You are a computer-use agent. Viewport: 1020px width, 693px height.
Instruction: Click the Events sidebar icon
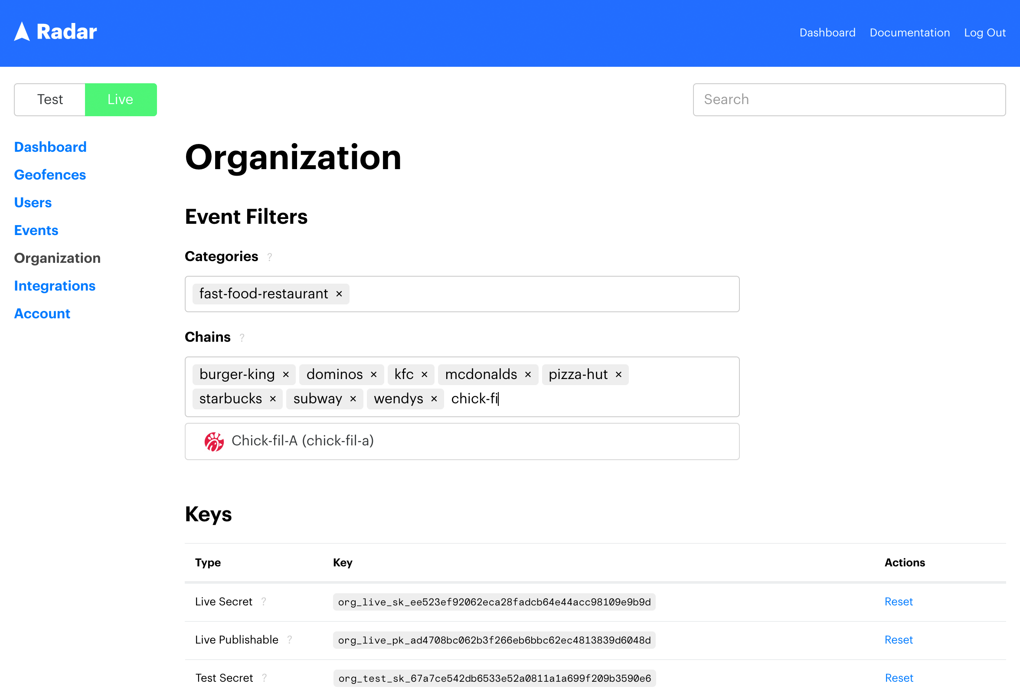coord(36,230)
